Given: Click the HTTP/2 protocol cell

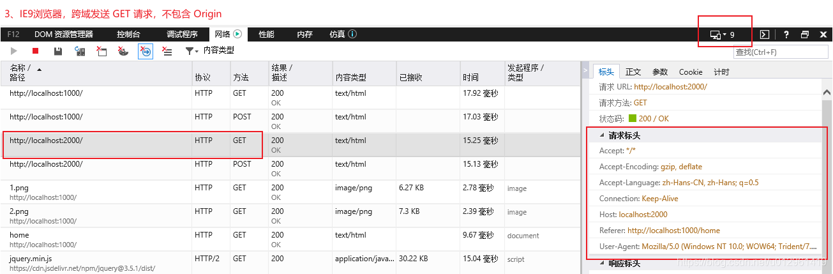Looking at the screenshot, I should click(x=207, y=259).
